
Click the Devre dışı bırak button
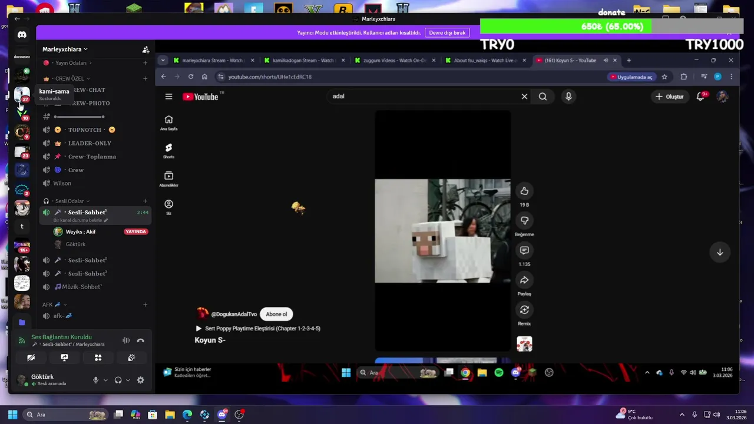pos(447,33)
